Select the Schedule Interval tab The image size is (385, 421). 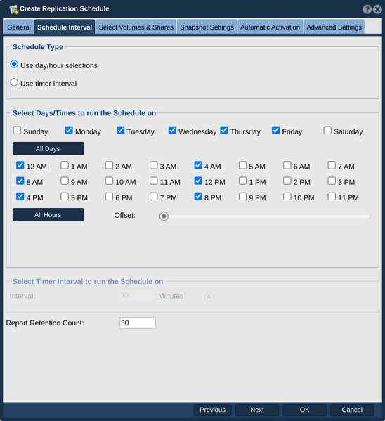pos(65,27)
